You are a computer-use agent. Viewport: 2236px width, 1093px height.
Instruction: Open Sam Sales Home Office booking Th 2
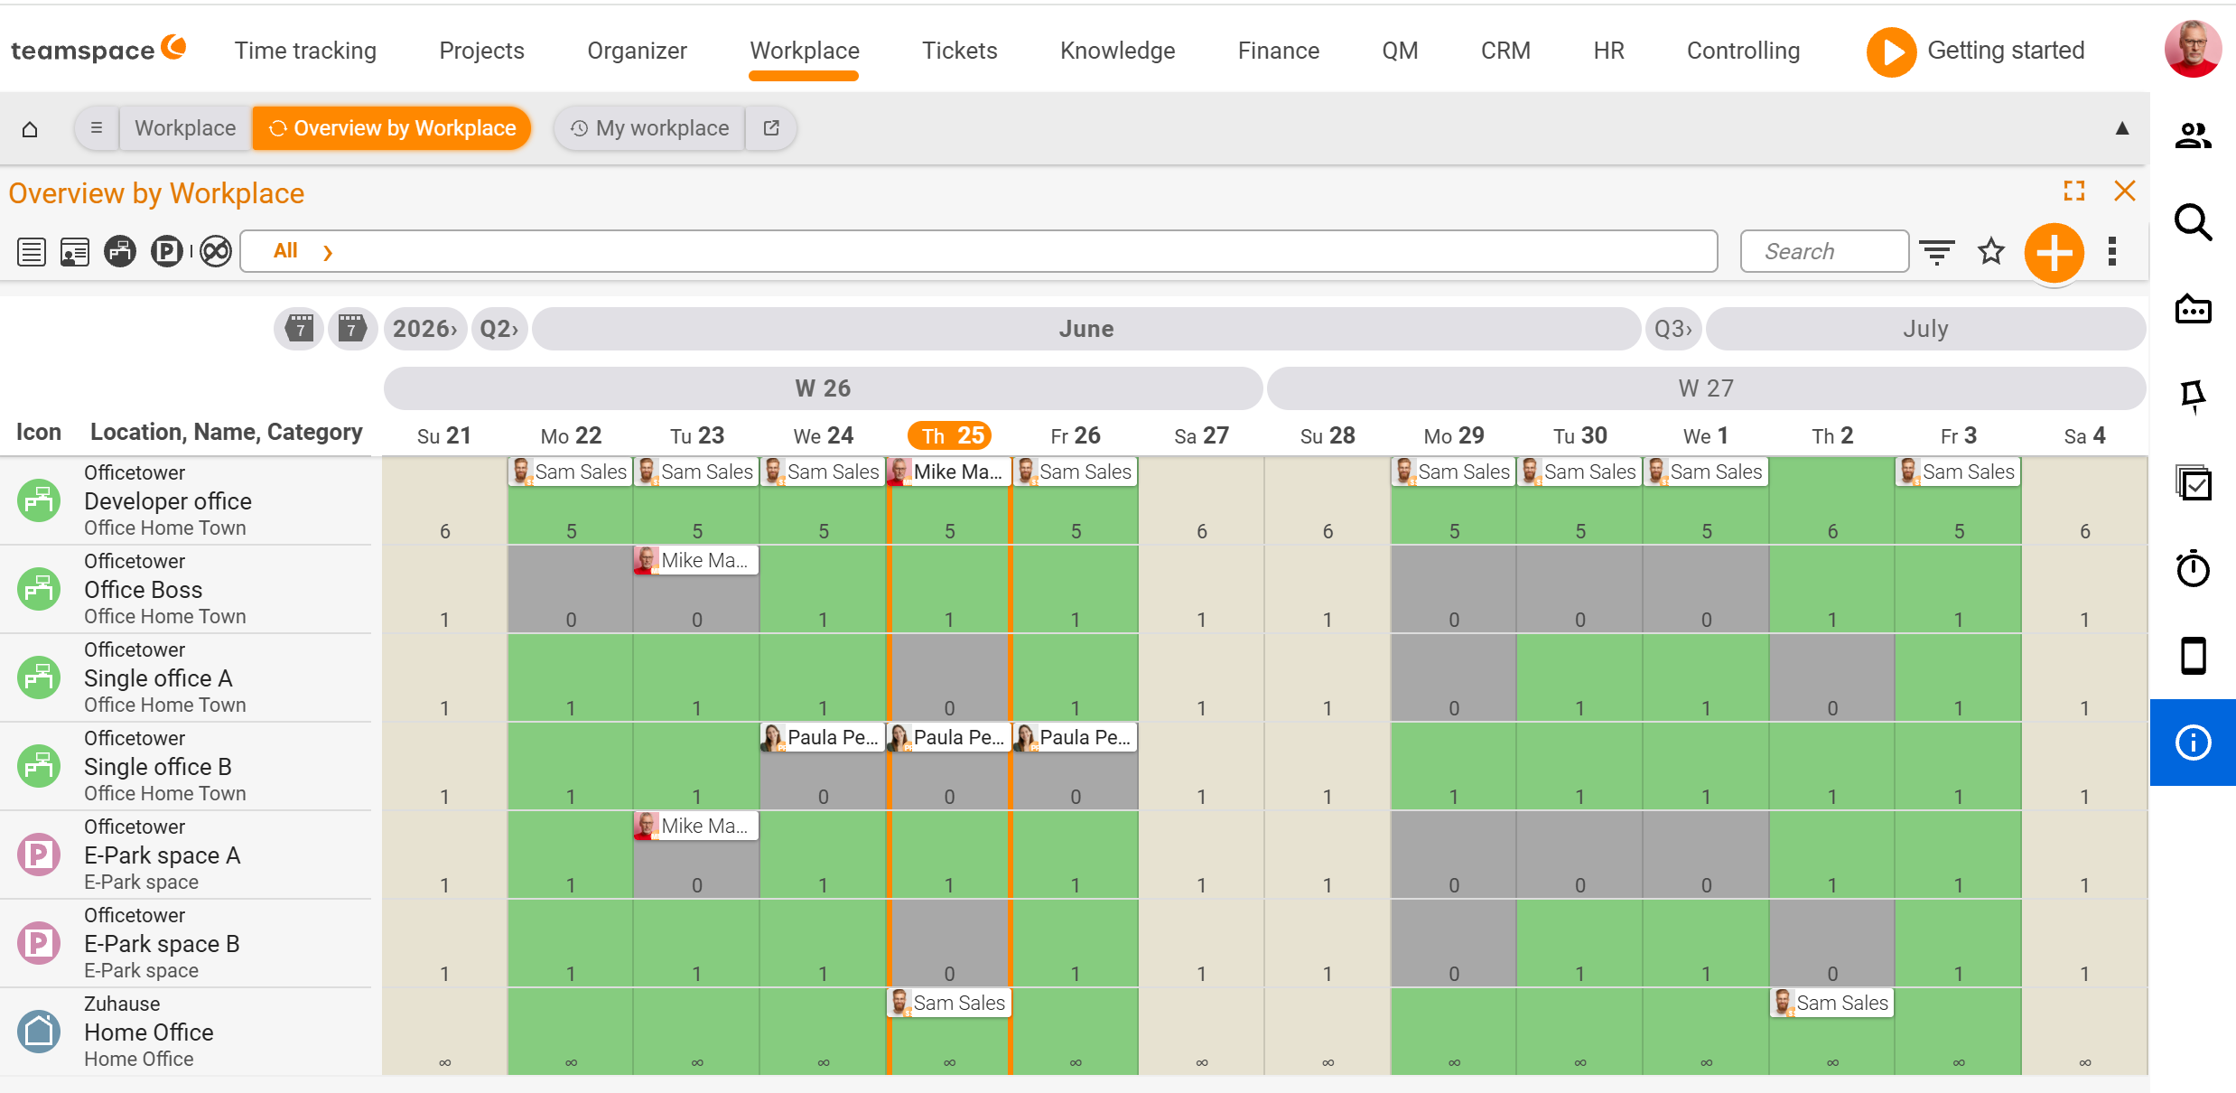click(1832, 1003)
